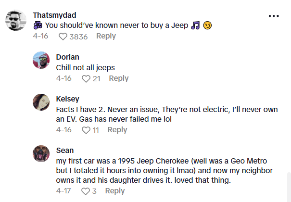Image resolution: width=291 pixels, height=202 pixels.
Task: Open Kelsey's profile avatar
Action: coord(41,103)
